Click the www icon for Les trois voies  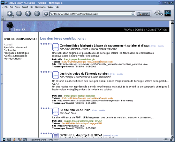pyautogui.click(x=55, y=75)
